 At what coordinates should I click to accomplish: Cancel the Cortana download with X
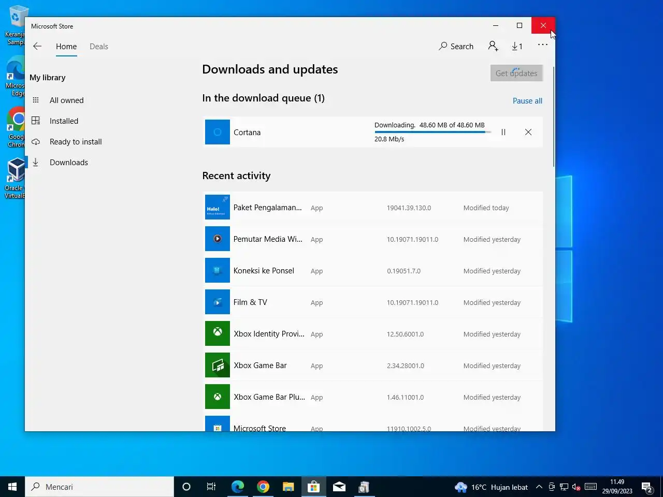click(528, 132)
